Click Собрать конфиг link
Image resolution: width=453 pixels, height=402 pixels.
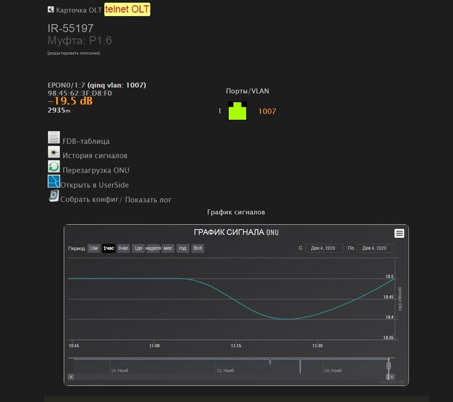[89, 199]
